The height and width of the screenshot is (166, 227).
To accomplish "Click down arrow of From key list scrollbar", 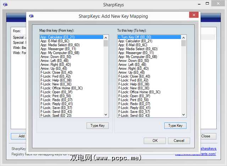I will [x=106, y=115].
